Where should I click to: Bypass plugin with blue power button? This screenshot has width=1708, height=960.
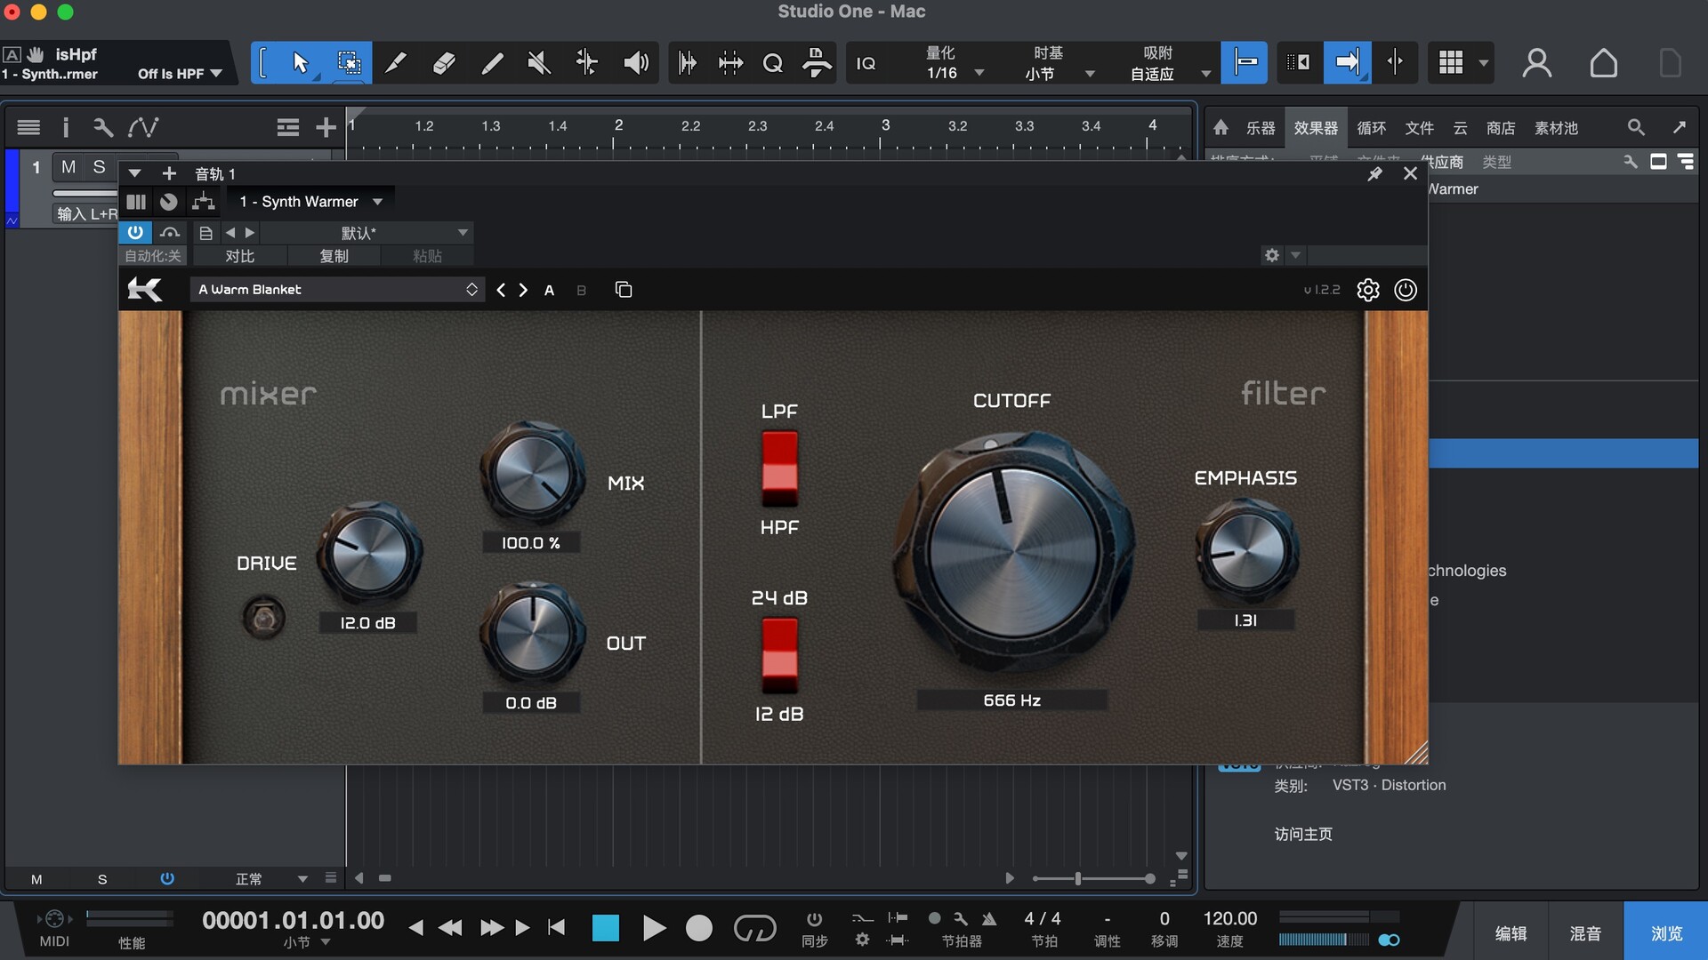pos(135,233)
